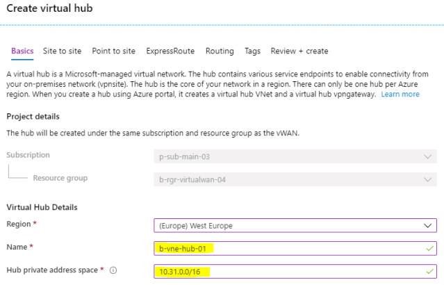Click the info icon beside Hub private address space
This screenshot has width=444, height=285.
point(113,270)
